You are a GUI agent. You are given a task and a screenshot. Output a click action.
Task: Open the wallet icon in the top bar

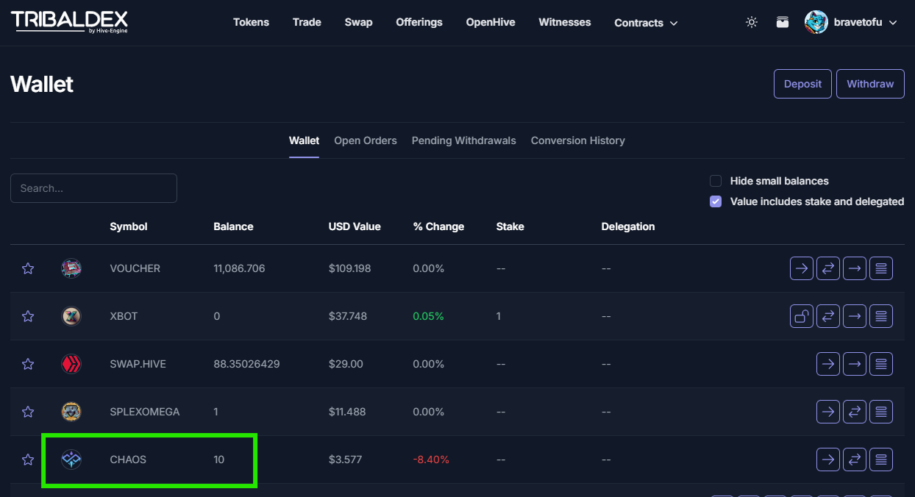point(783,22)
